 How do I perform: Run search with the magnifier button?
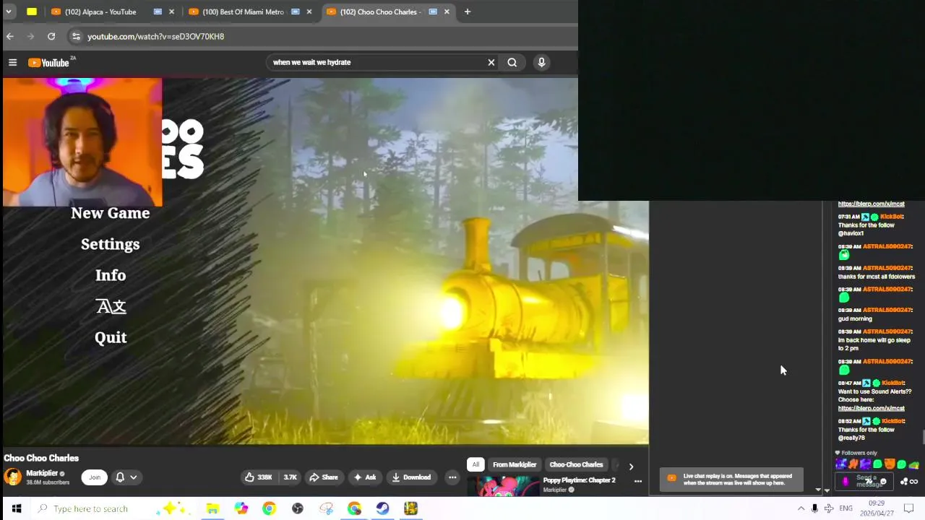pos(512,62)
